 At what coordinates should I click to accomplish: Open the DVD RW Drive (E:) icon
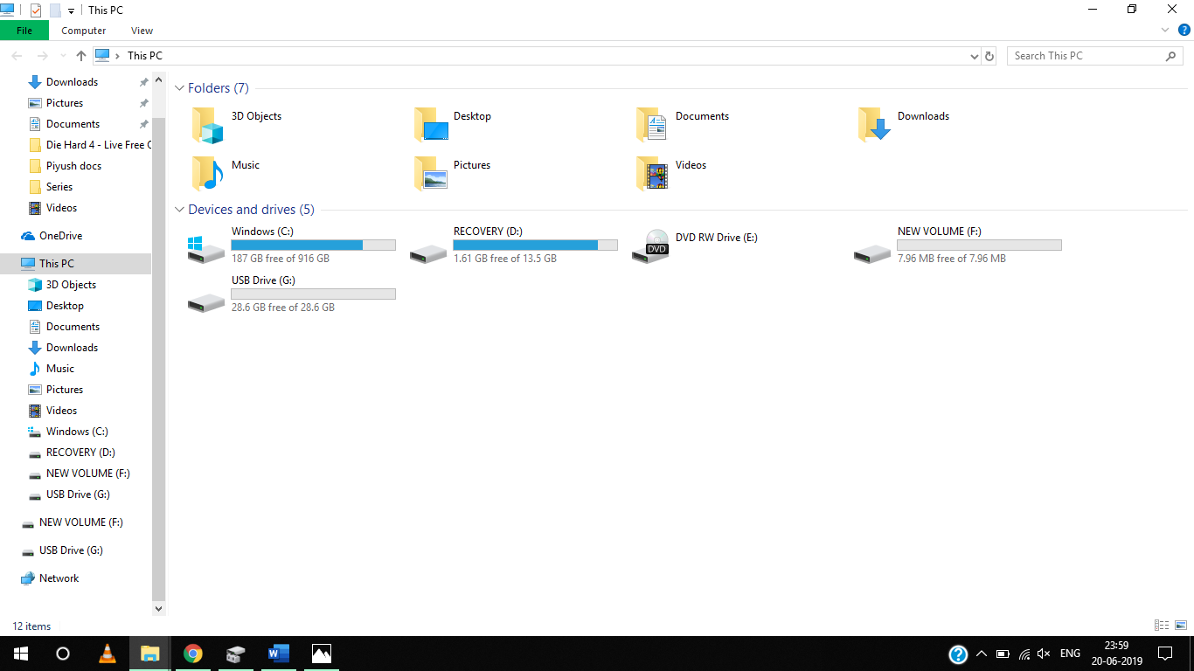[x=650, y=246]
